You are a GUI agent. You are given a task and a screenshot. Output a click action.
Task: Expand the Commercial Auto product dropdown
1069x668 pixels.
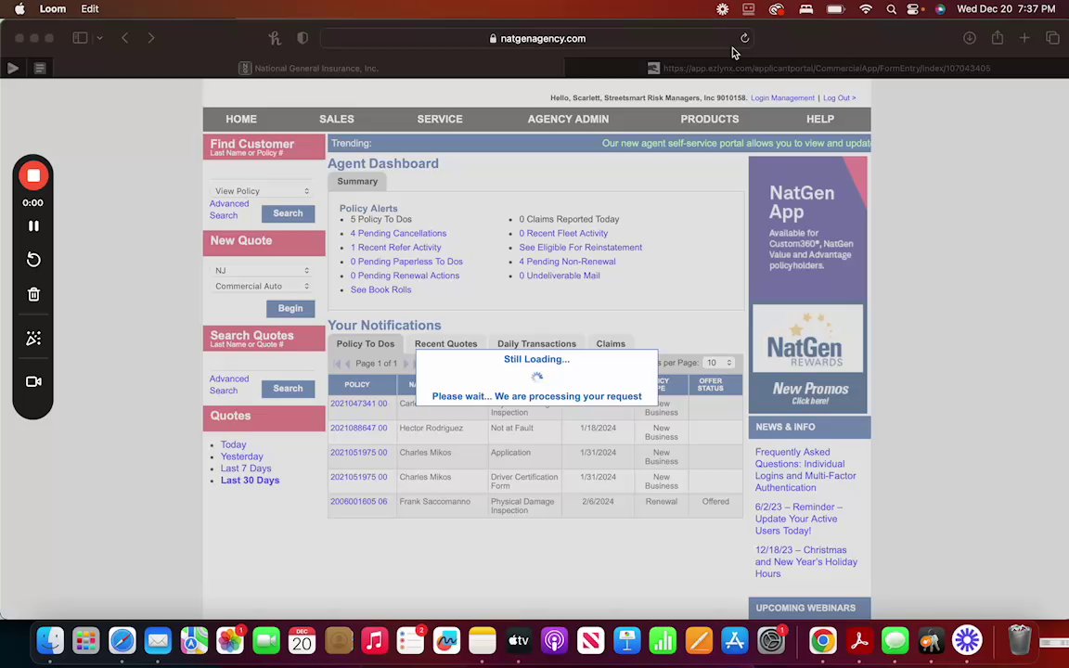tap(262, 287)
